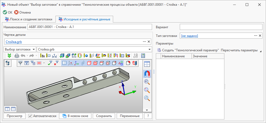The width and height of the screenshot is (266, 123).
Task: Click the question mark help button
Action: [x=148, y=116]
